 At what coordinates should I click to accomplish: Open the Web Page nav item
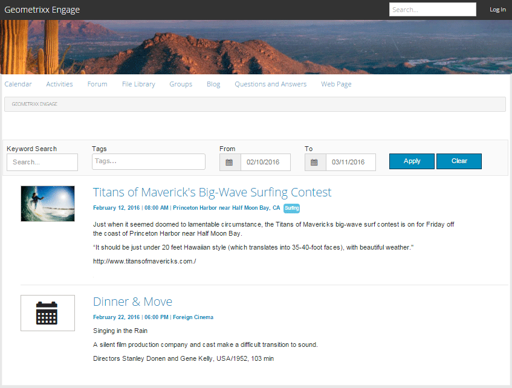336,84
